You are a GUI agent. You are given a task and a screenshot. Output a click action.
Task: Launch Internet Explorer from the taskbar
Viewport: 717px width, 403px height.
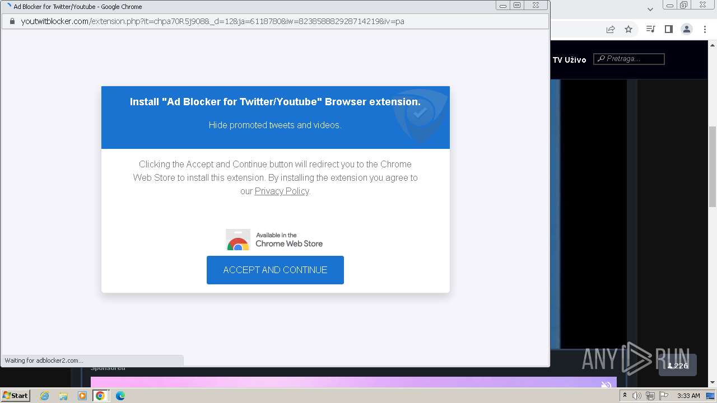[44, 396]
